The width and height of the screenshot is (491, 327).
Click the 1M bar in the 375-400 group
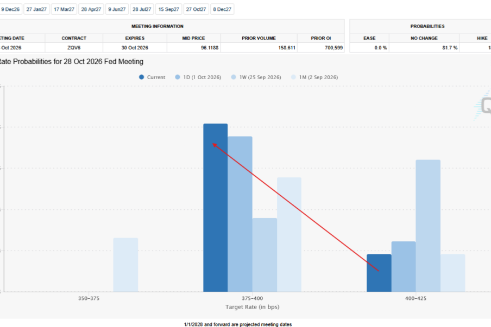[x=289, y=235]
